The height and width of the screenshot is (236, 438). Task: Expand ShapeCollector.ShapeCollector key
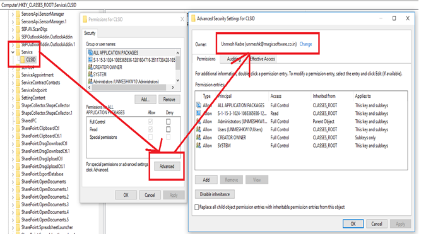pos(13,105)
